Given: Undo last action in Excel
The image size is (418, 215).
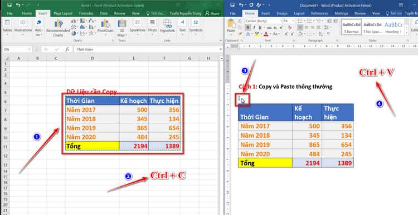Looking at the screenshot, I should (x=18, y=5).
